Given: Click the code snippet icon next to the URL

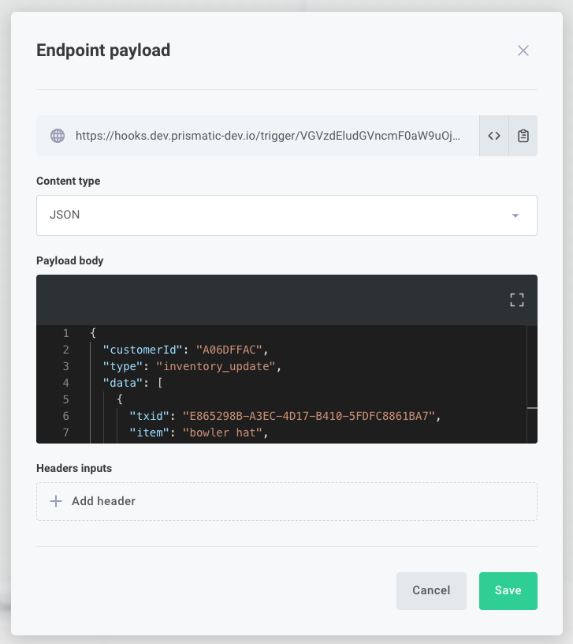Looking at the screenshot, I should 493,135.
